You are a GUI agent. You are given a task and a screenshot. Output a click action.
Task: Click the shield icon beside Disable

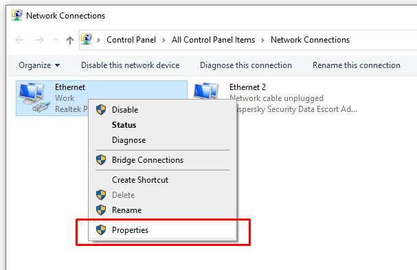tap(101, 110)
